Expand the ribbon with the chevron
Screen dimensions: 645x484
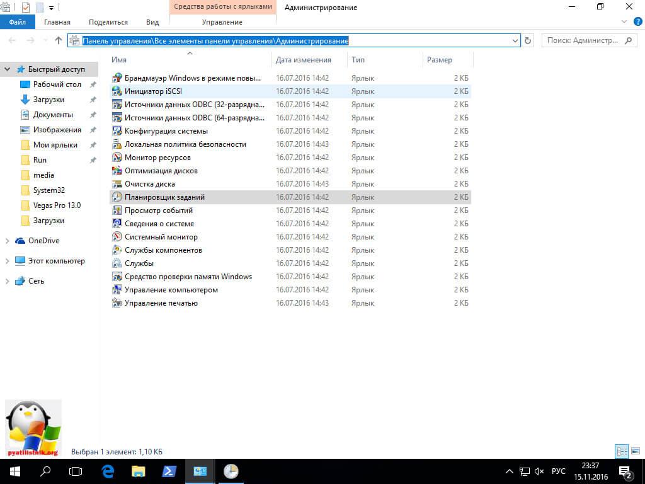pyautogui.click(x=624, y=22)
